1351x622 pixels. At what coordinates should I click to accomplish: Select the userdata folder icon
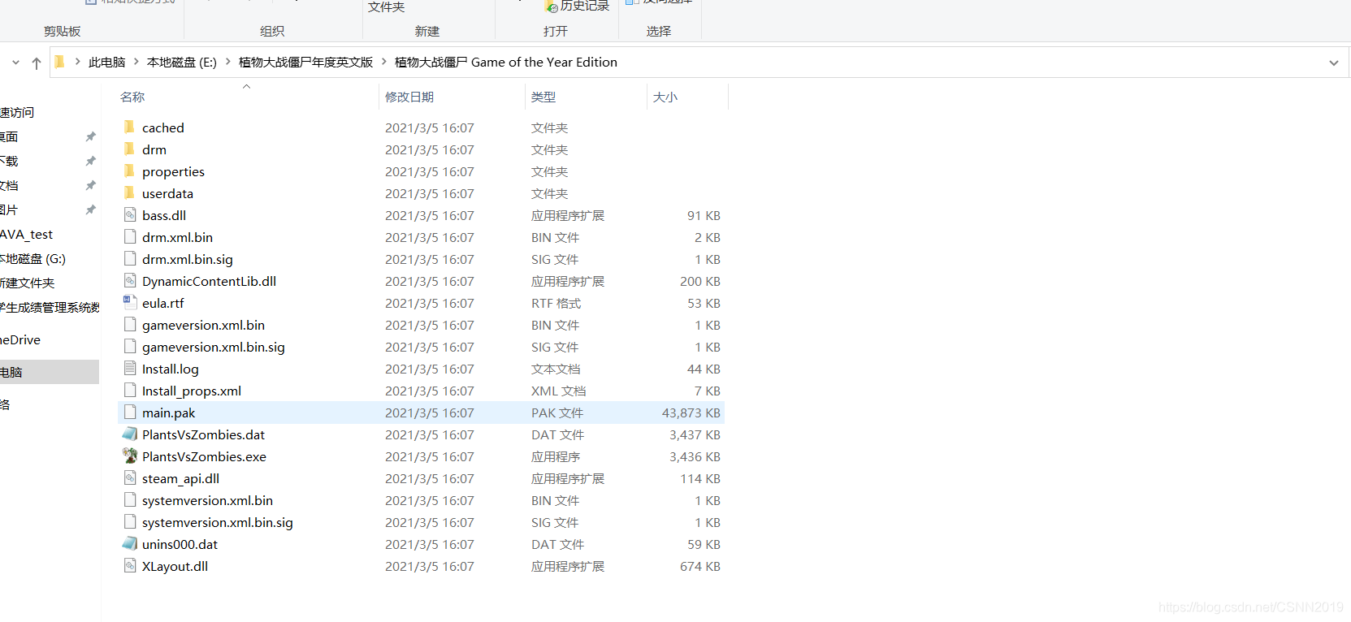pos(129,192)
